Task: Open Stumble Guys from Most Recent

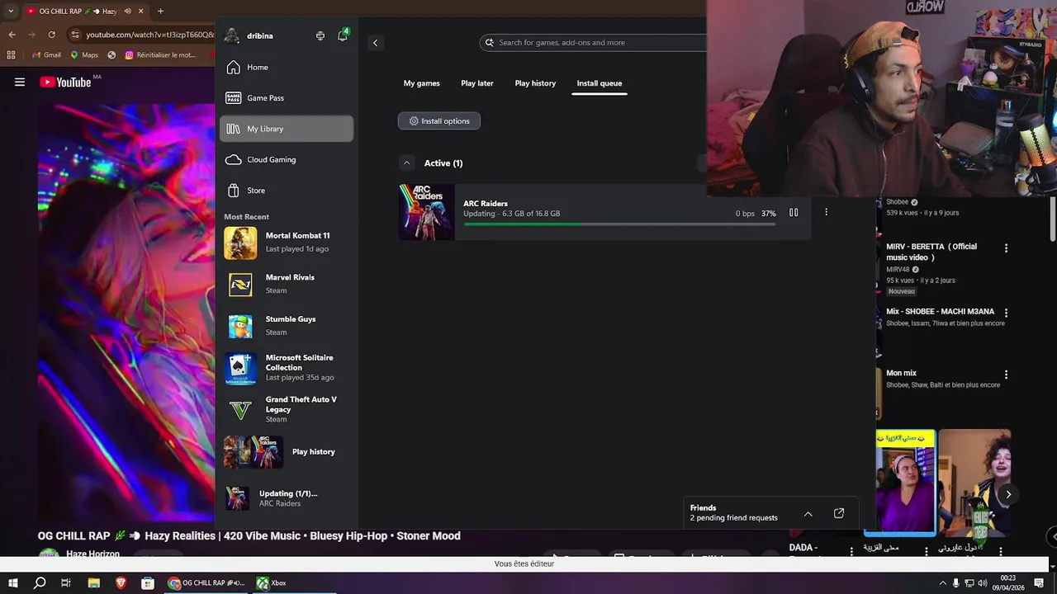Action: coord(287,326)
